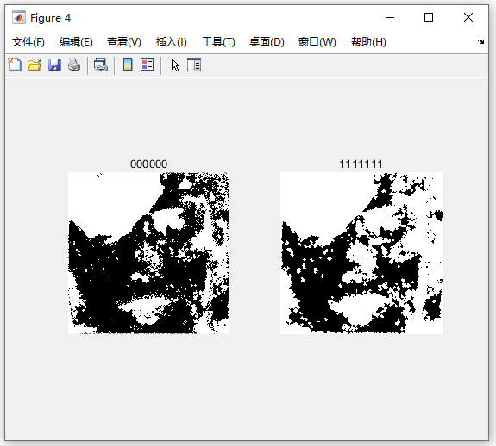Open the 插入(I) menu

[x=171, y=42]
